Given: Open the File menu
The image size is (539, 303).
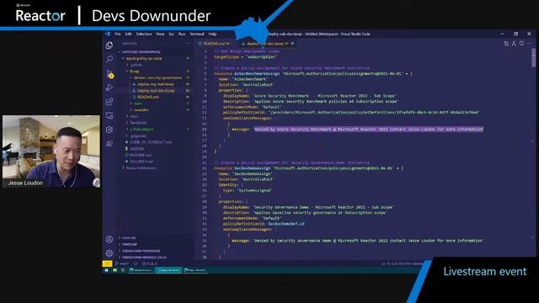Looking at the screenshot, I should tap(118, 34).
